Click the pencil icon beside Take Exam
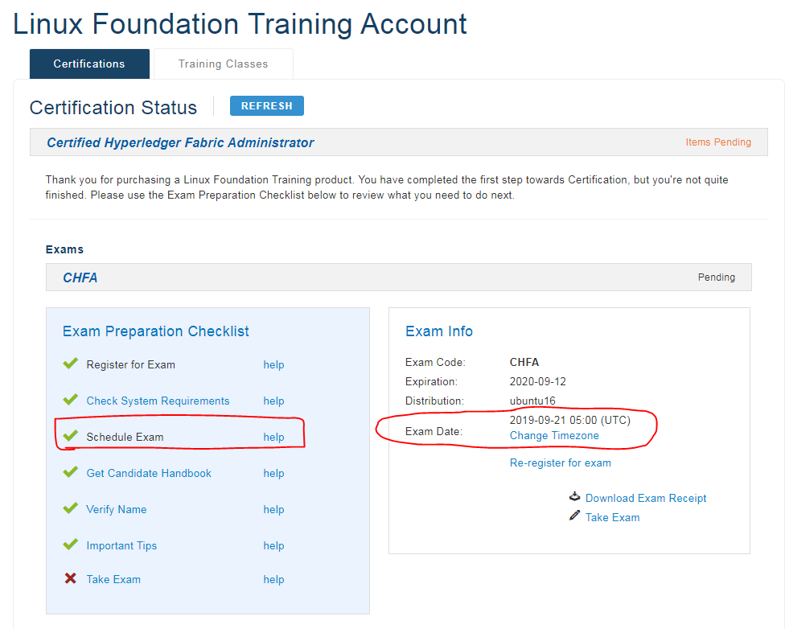The width and height of the screenshot is (785, 629). (x=575, y=516)
